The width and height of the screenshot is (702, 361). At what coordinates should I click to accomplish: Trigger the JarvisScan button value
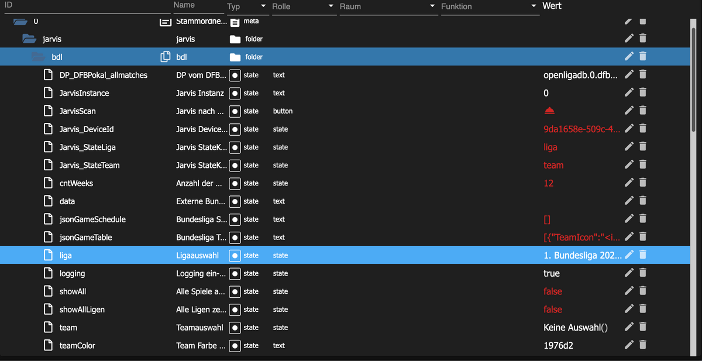pyautogui.click(x=549, y=111)
